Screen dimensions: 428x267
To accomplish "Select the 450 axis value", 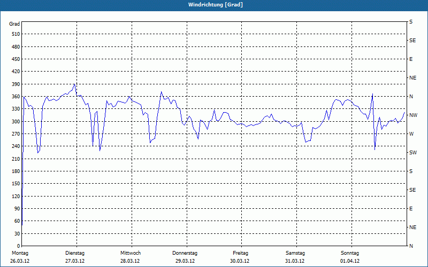I will point(16,59).
